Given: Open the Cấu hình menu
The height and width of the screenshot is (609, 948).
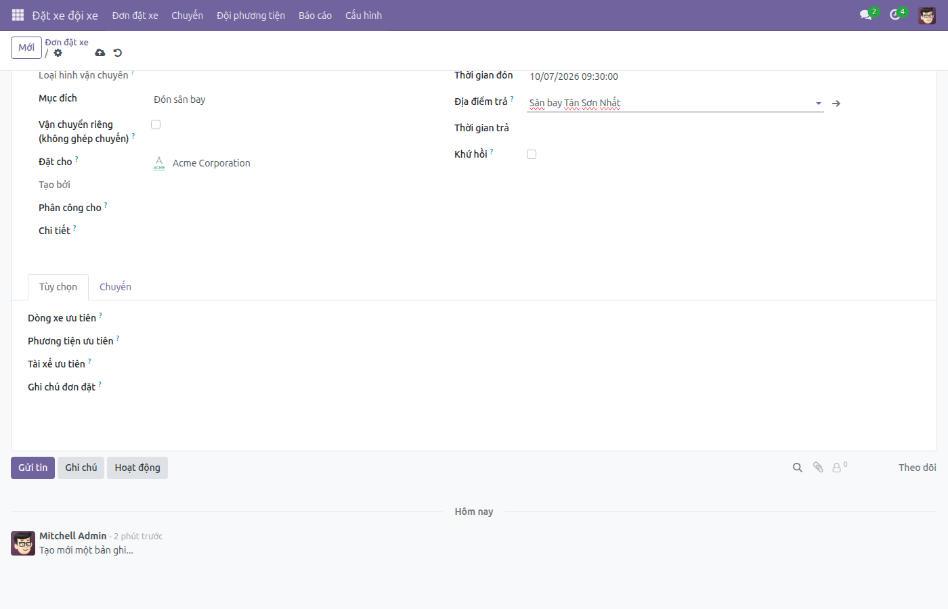Looking at the screenshot, I should coord(364,16).
